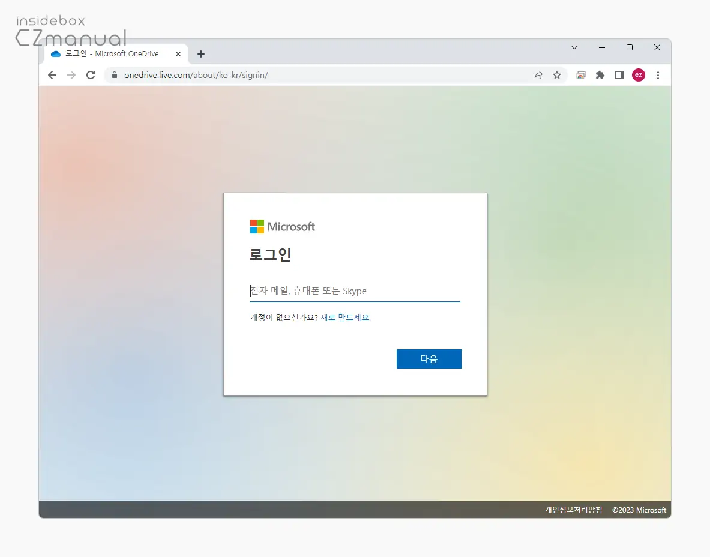Click the 새로 만드세요 link
710x557 pixels.
click(x=344, y=318)
